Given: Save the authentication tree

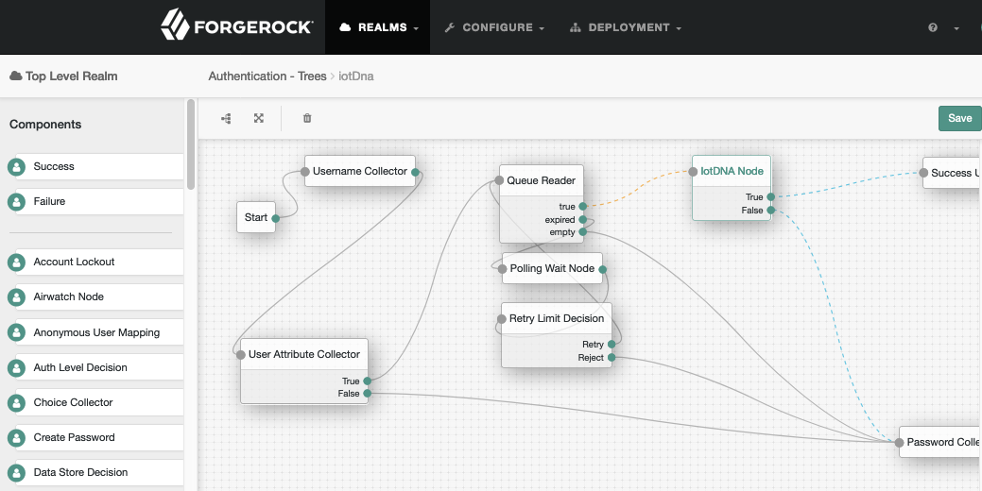Looking at the screenshot, I should tap(959, 118).
